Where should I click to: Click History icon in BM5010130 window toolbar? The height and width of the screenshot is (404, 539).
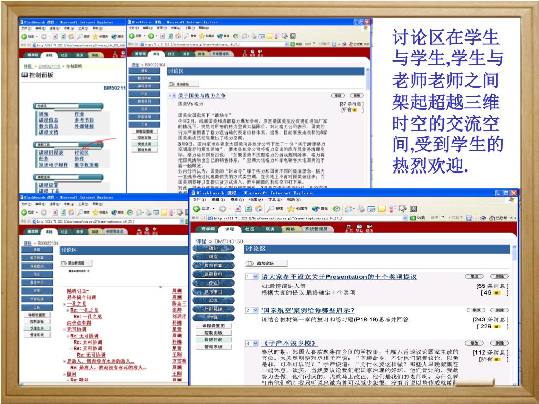[x=336, y=208]
